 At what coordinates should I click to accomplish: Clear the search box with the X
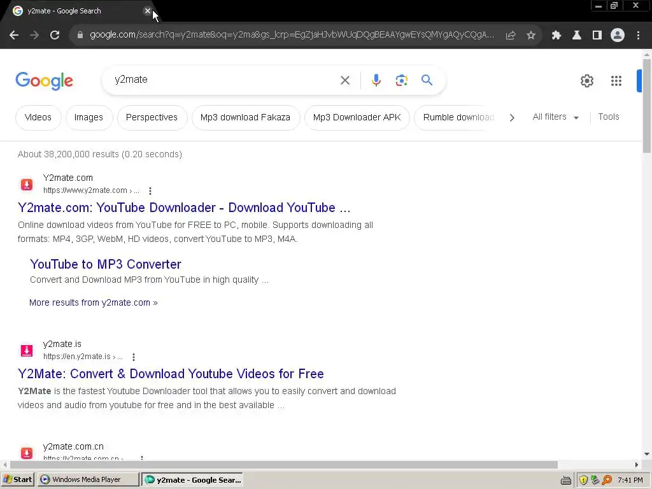(345, 80)
